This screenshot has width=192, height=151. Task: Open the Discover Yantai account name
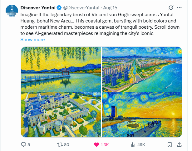point(38,8)
